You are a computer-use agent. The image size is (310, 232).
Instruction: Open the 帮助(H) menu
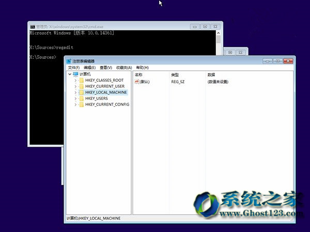143,68
